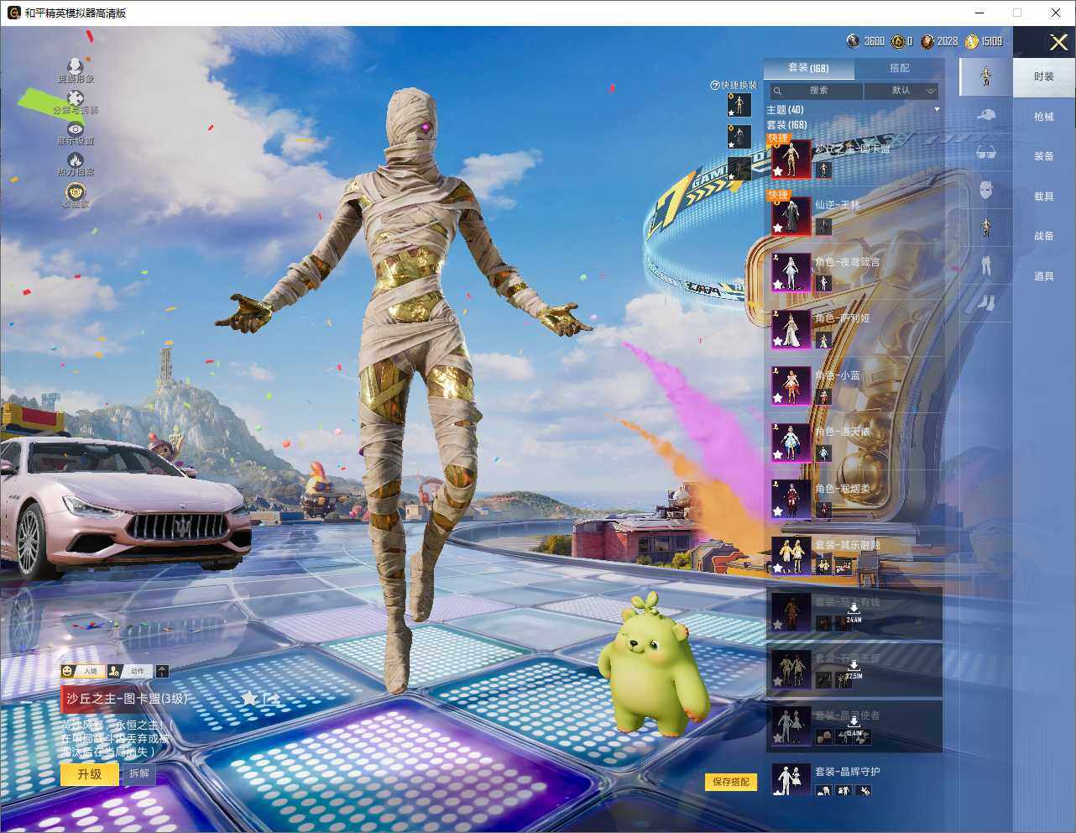Pick the second quick-change outfit slot
Viewport: 1076px width, 833px height.
[x=739, y=136]
